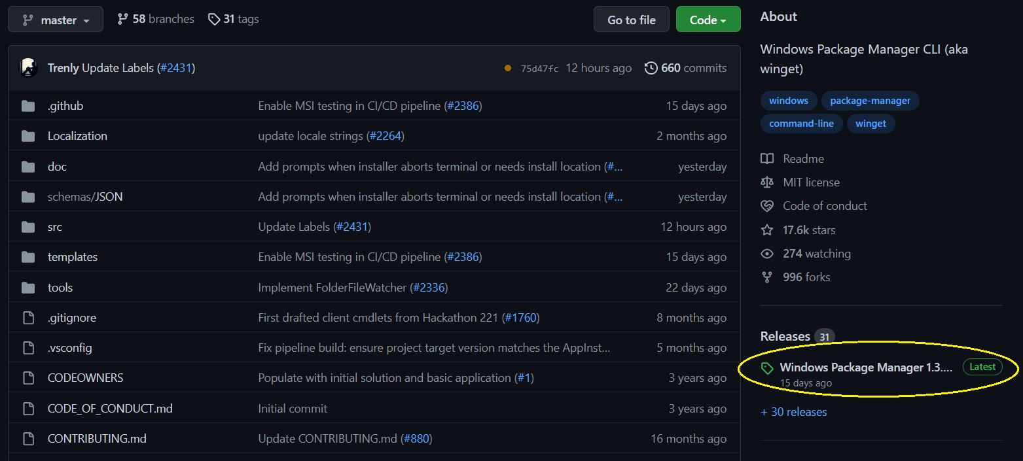Select the winget topic tag
The width and height of the screenshot is (1023, 461).
pos(871,124)
